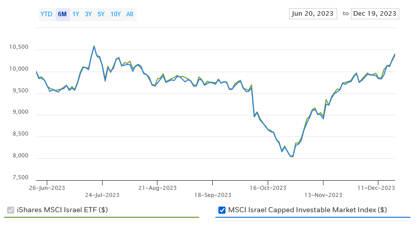This screenshot has height=233, width=418.
Task: Click the blue index legend underline
Action: pyautogui.click(x=312, y=217)
